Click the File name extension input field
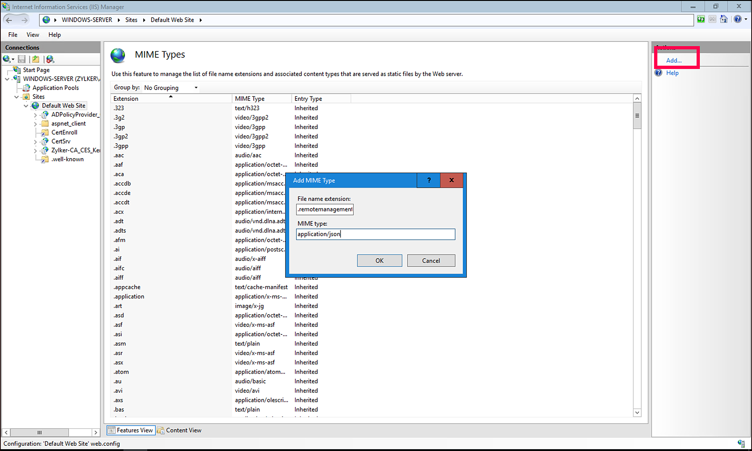Image resolution: width=752 pixels, height=451 pixels. point(324,209)
